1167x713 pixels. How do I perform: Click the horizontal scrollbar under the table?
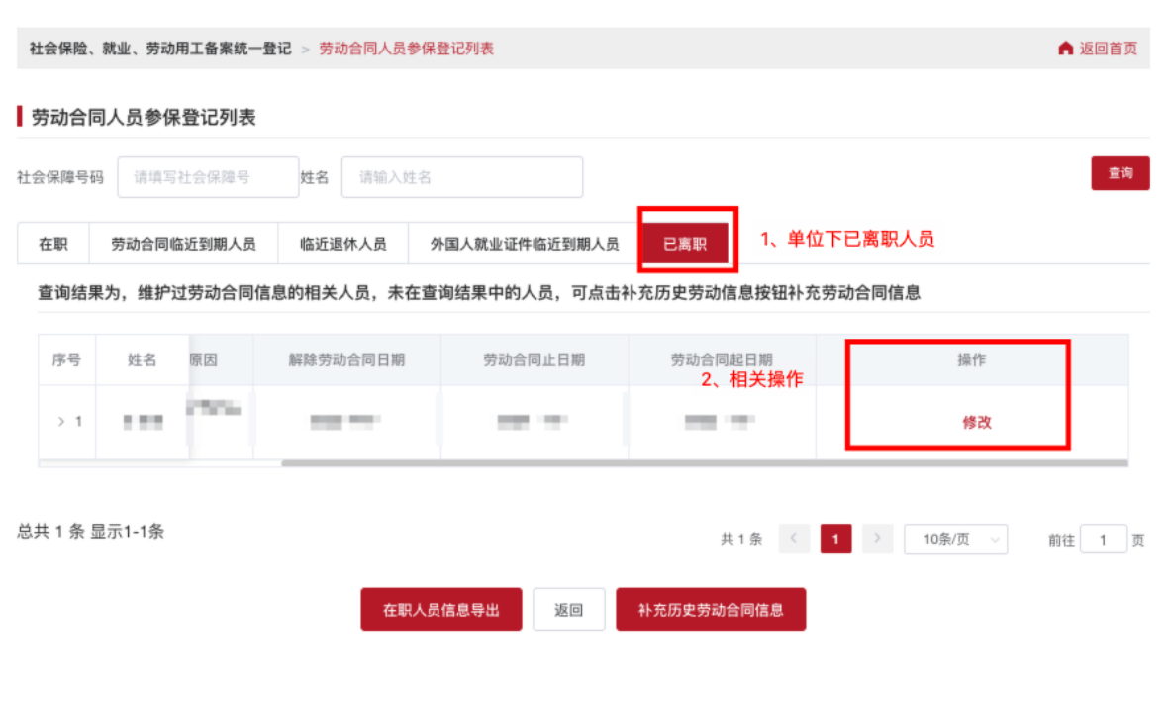(x=703, y=462)
